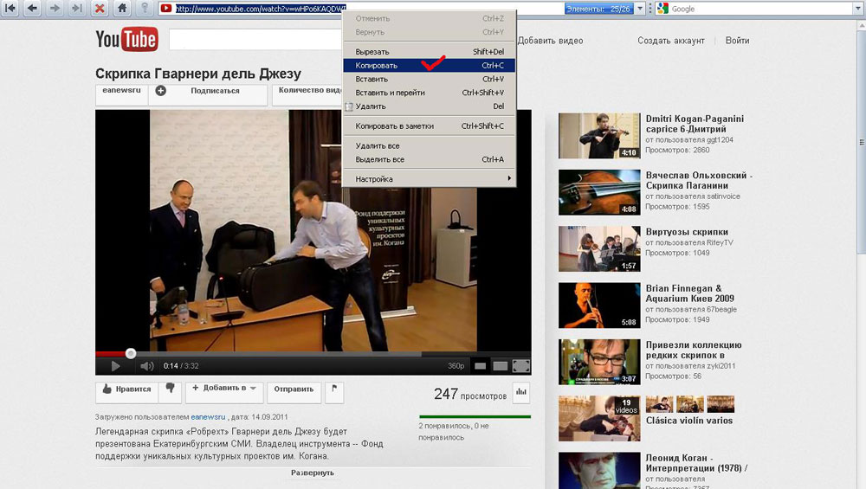
Task: Click the video progress bar scrubber handle
Action: pos(131,353)
